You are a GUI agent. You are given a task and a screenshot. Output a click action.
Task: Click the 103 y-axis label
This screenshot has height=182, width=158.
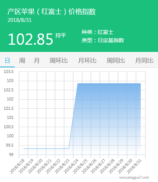click(10, 80)
